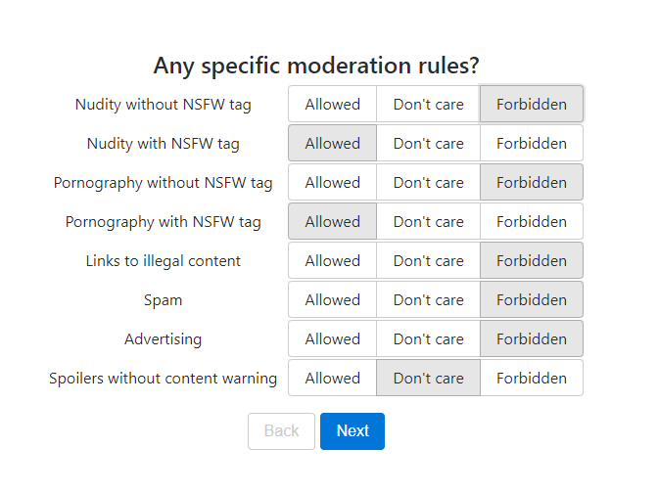Choose Don't care for Nudity without NSFW tag

tap(428, 104)
